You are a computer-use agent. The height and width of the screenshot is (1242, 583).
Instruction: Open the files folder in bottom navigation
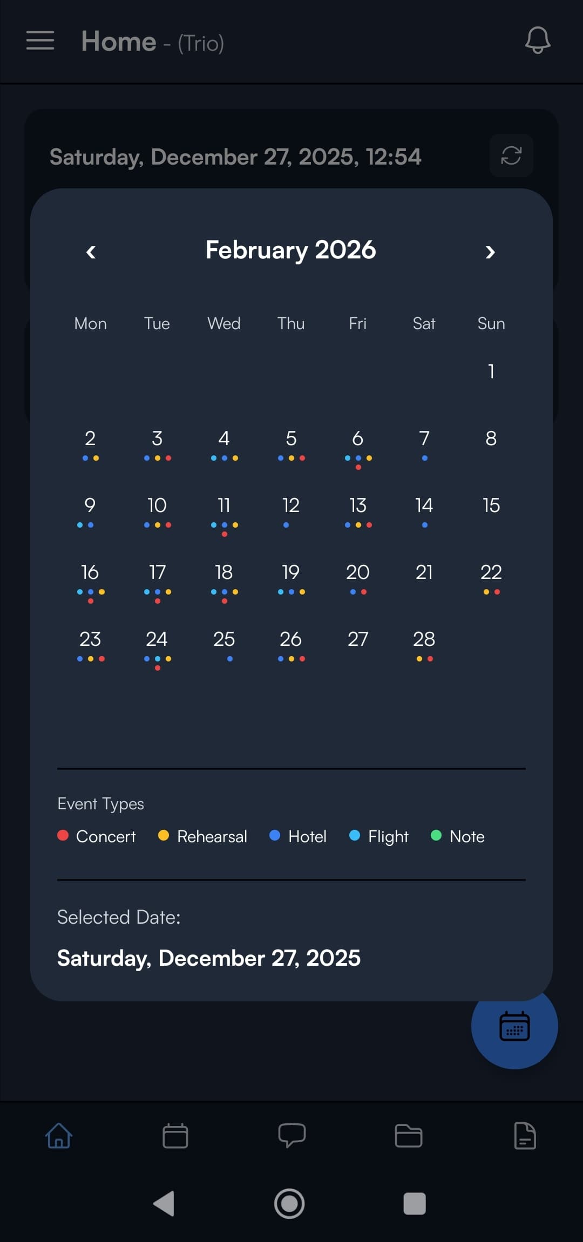coord(408,1136)
